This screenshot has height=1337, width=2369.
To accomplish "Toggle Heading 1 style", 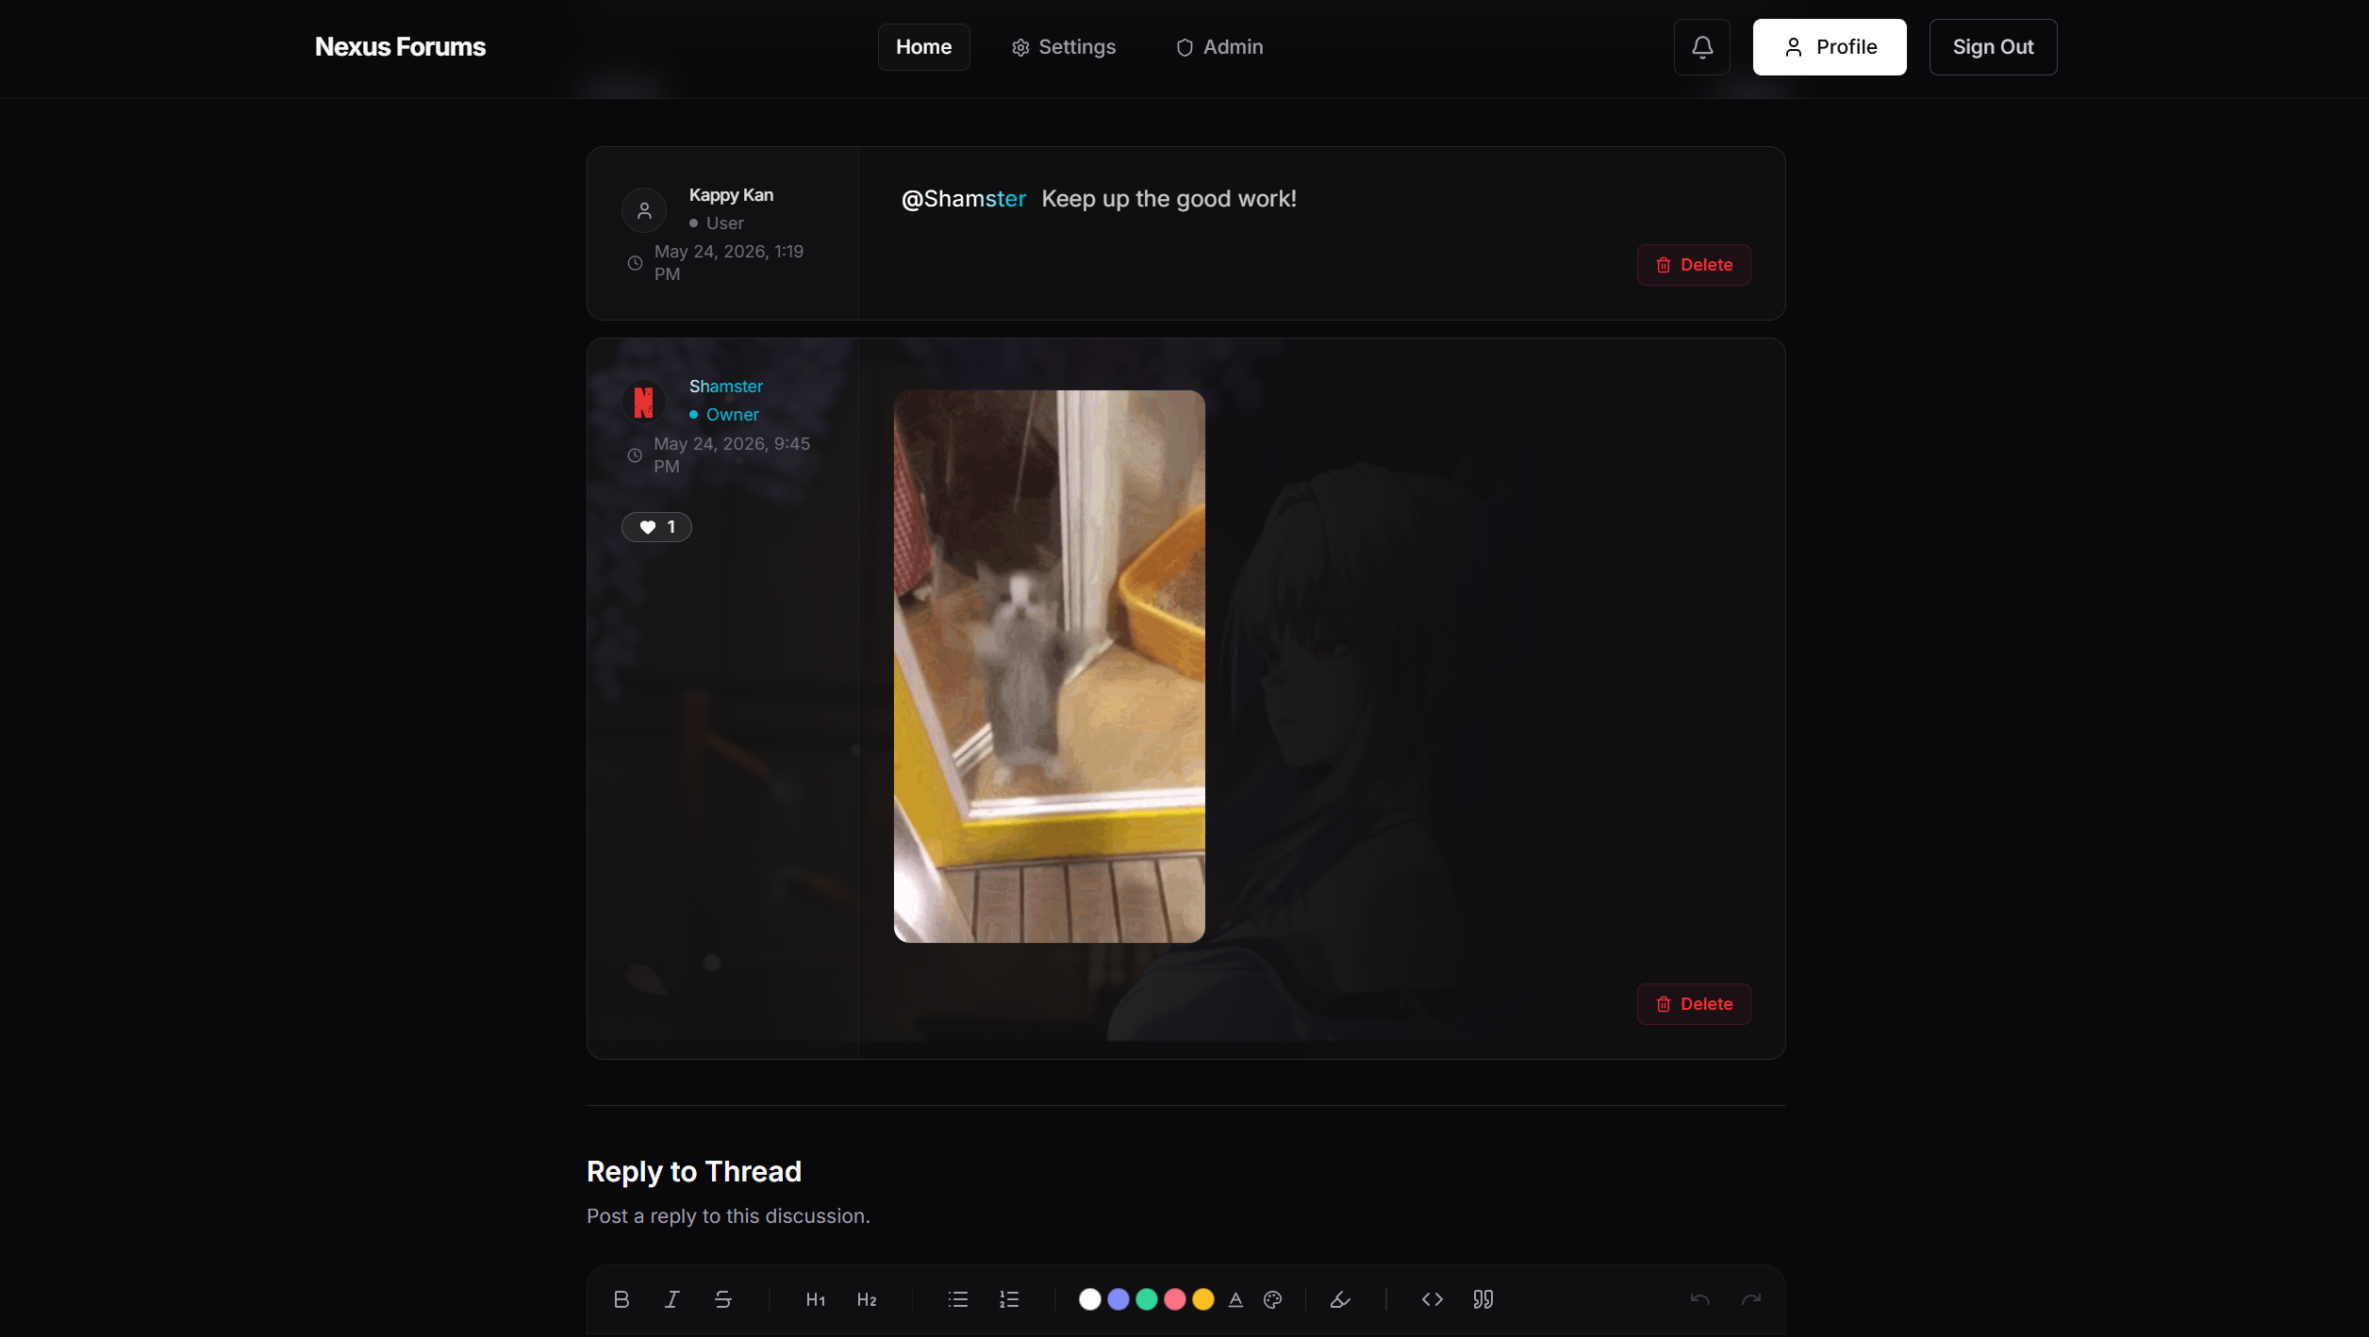I will pyautogui.click(x=816, y=1299).
